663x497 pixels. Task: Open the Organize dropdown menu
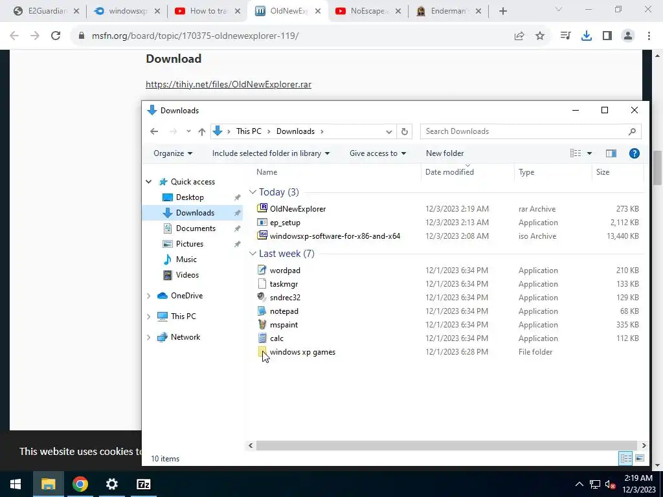point(173,153)
